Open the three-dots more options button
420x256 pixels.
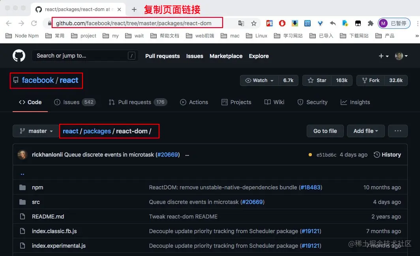tap(398, 131)
